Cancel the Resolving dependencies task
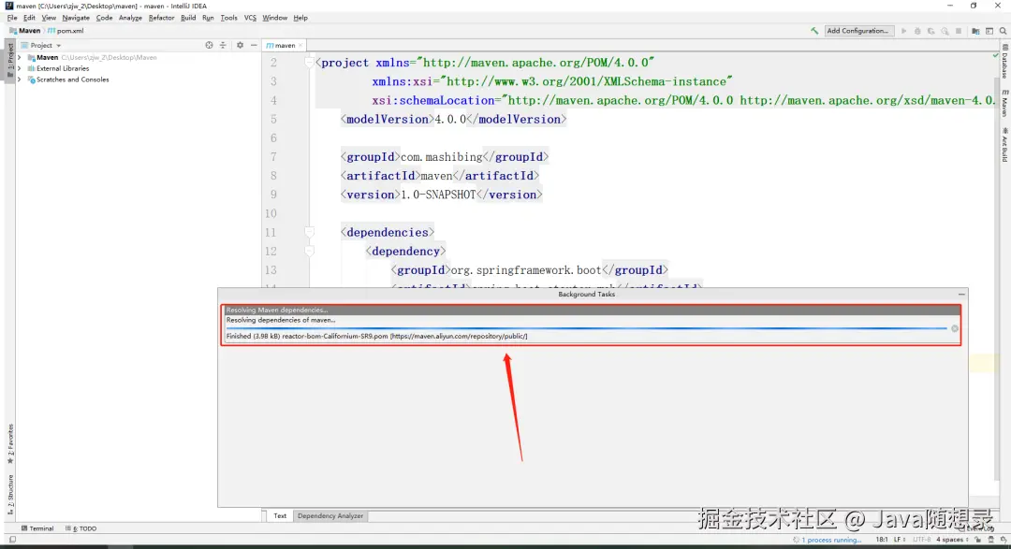The width and height of the screenshot is (1011, 549). (x=954, y=328)
